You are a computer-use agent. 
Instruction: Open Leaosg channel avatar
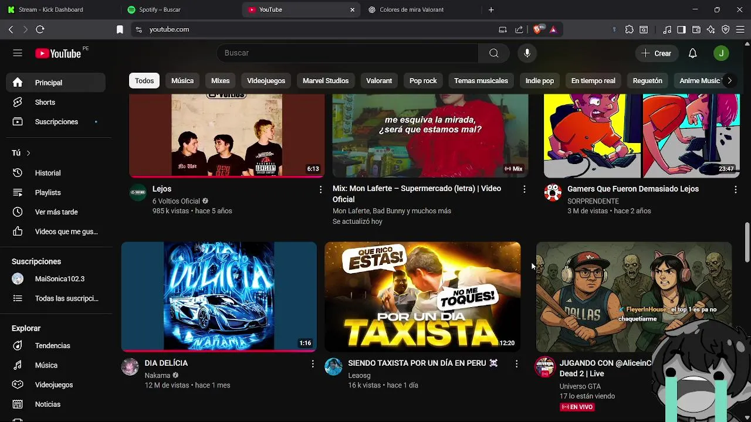333,366
